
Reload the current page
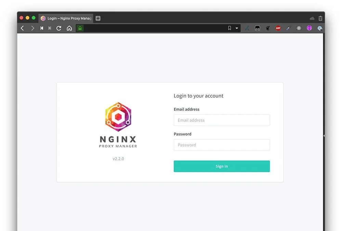point(59,28)
